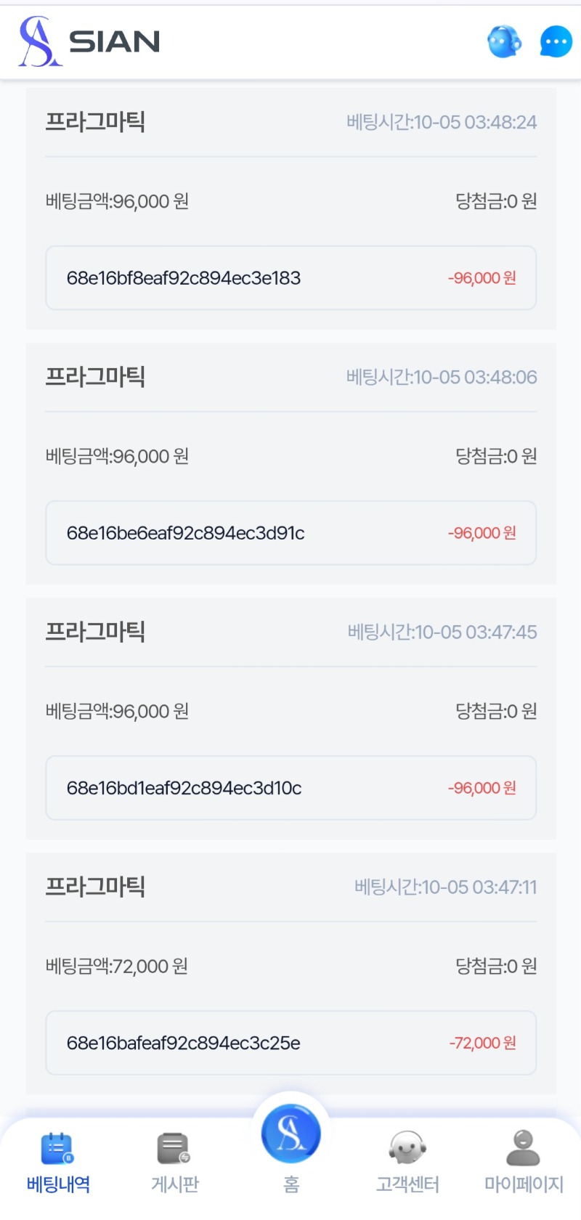Switch to the 베팅내역 tab label
Screen dimensions: 581x1220
point(58,1184)
